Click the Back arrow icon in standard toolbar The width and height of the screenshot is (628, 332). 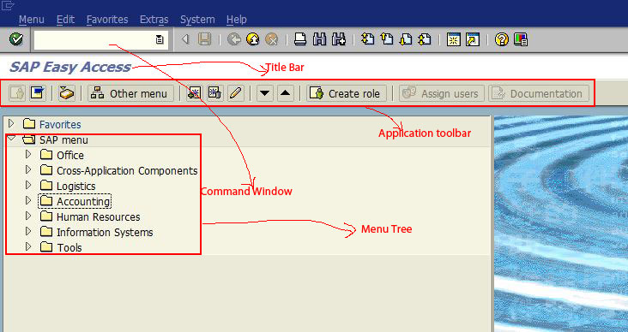point(185,39)
